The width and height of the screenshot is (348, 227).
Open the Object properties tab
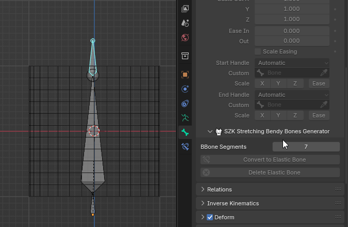tap(185, 75)
